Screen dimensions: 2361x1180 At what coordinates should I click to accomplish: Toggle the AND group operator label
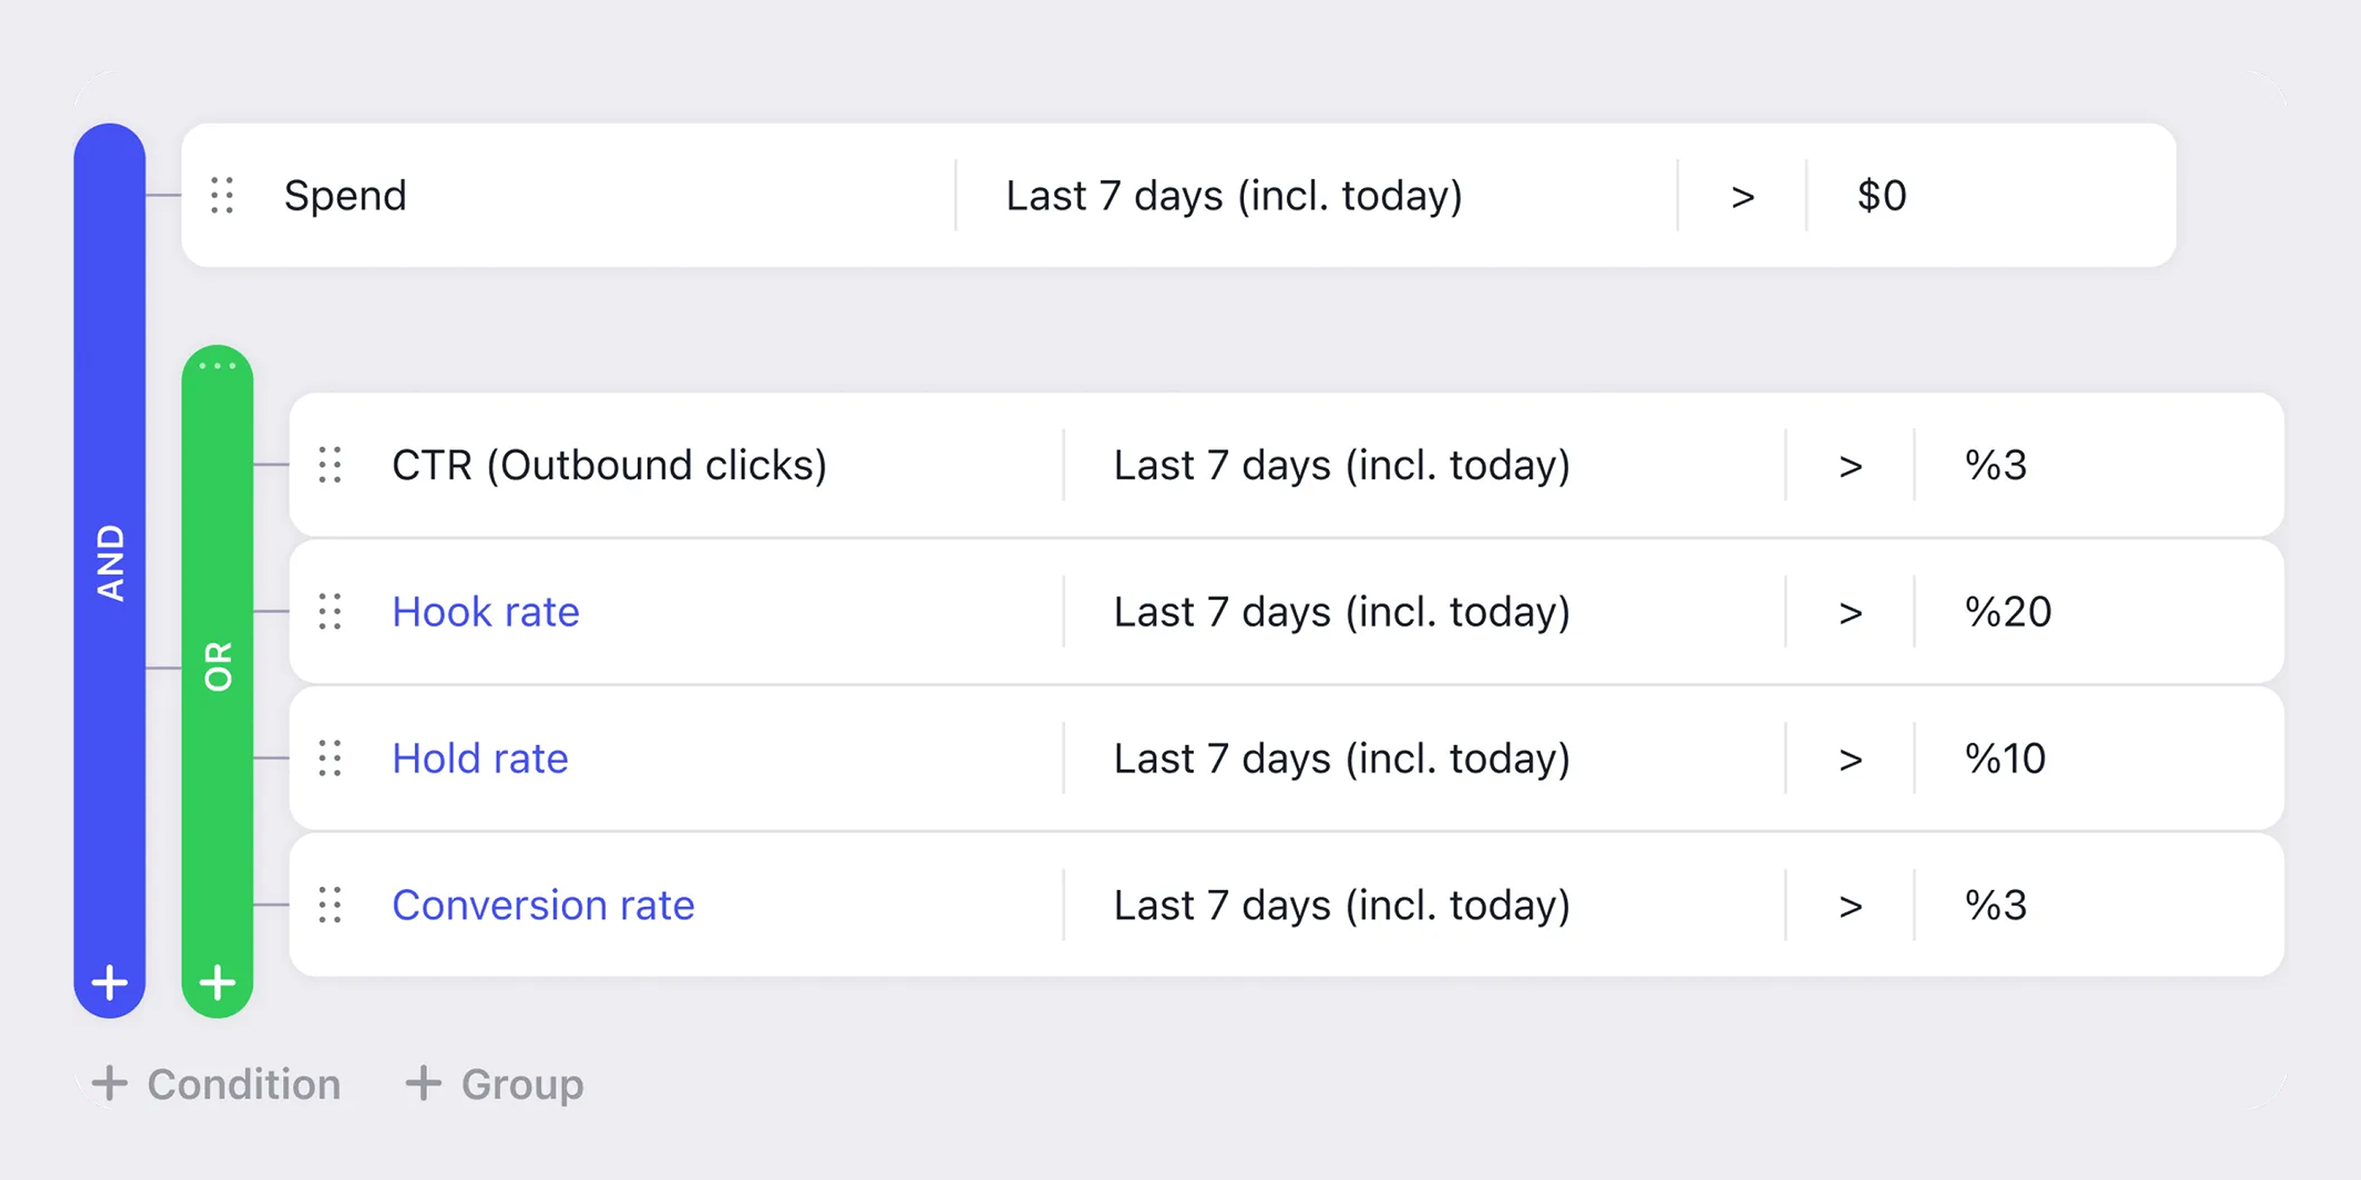(x=110, y=562)
